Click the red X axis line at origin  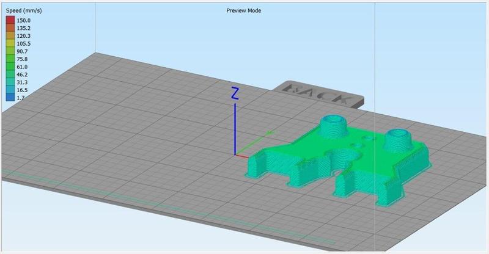point(242,156)
